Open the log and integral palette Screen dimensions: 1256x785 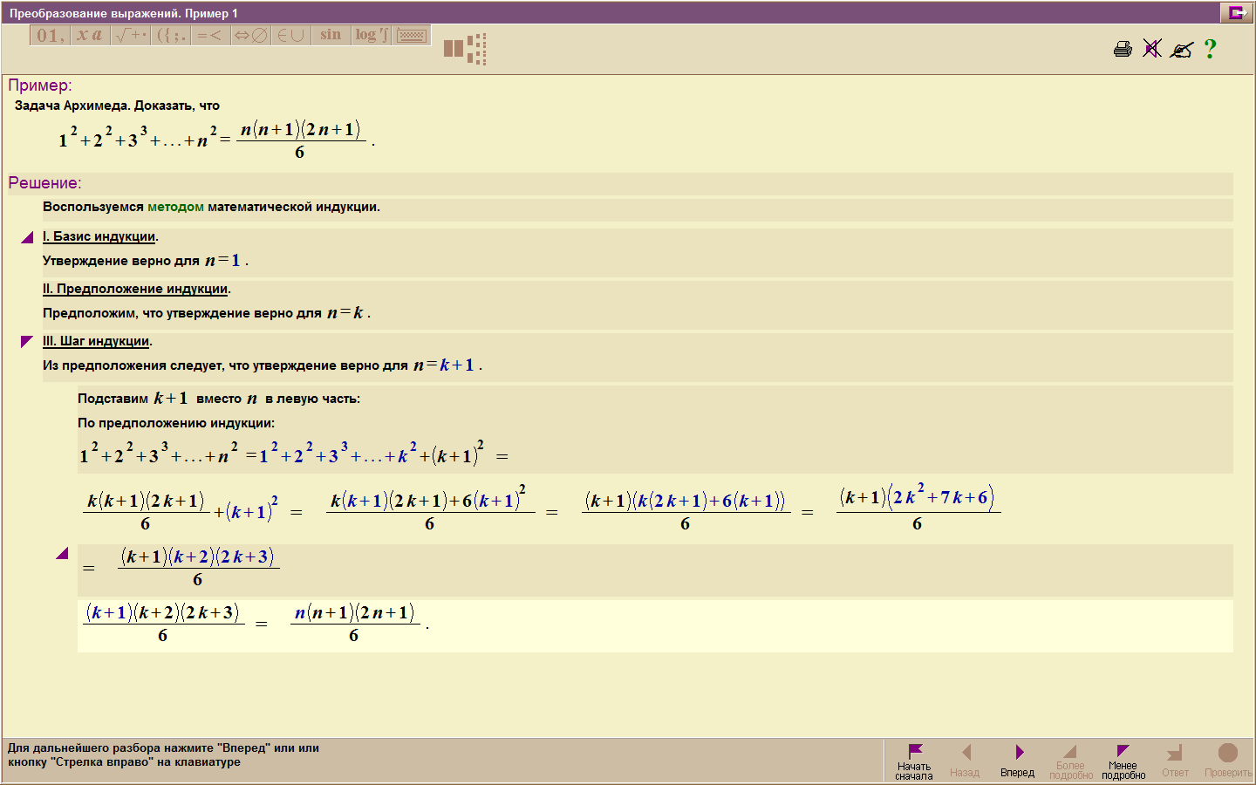click(x=372, y=35)
